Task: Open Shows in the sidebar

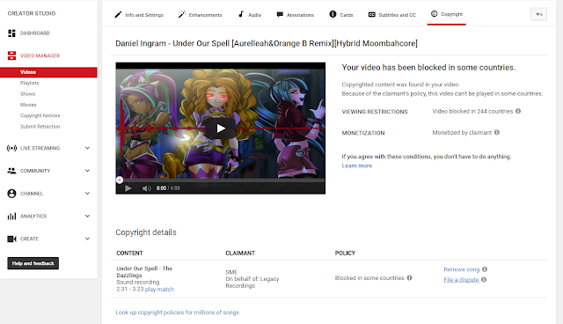Action: pyautogui.click(x=27, y=93)
